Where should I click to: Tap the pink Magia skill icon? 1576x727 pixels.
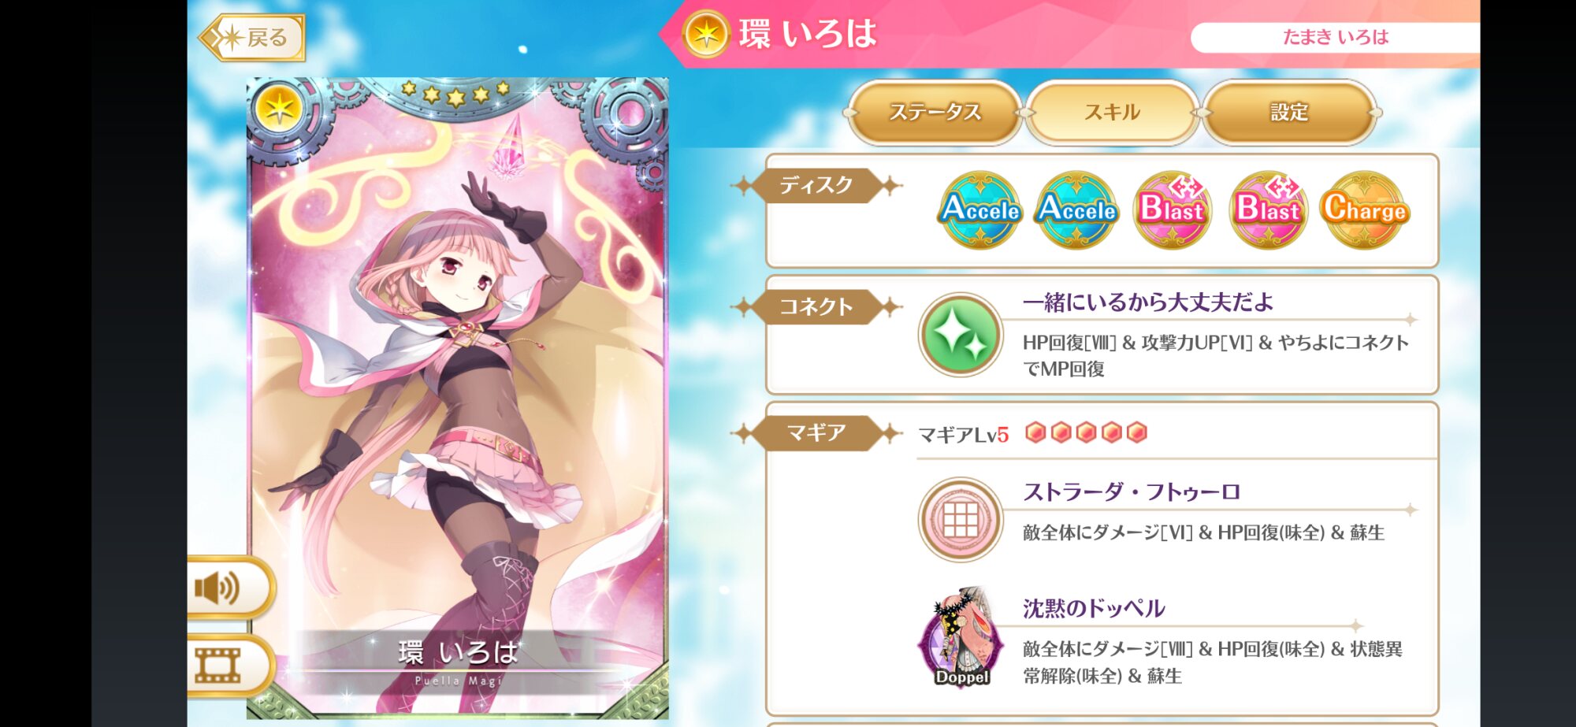point(961,519)
